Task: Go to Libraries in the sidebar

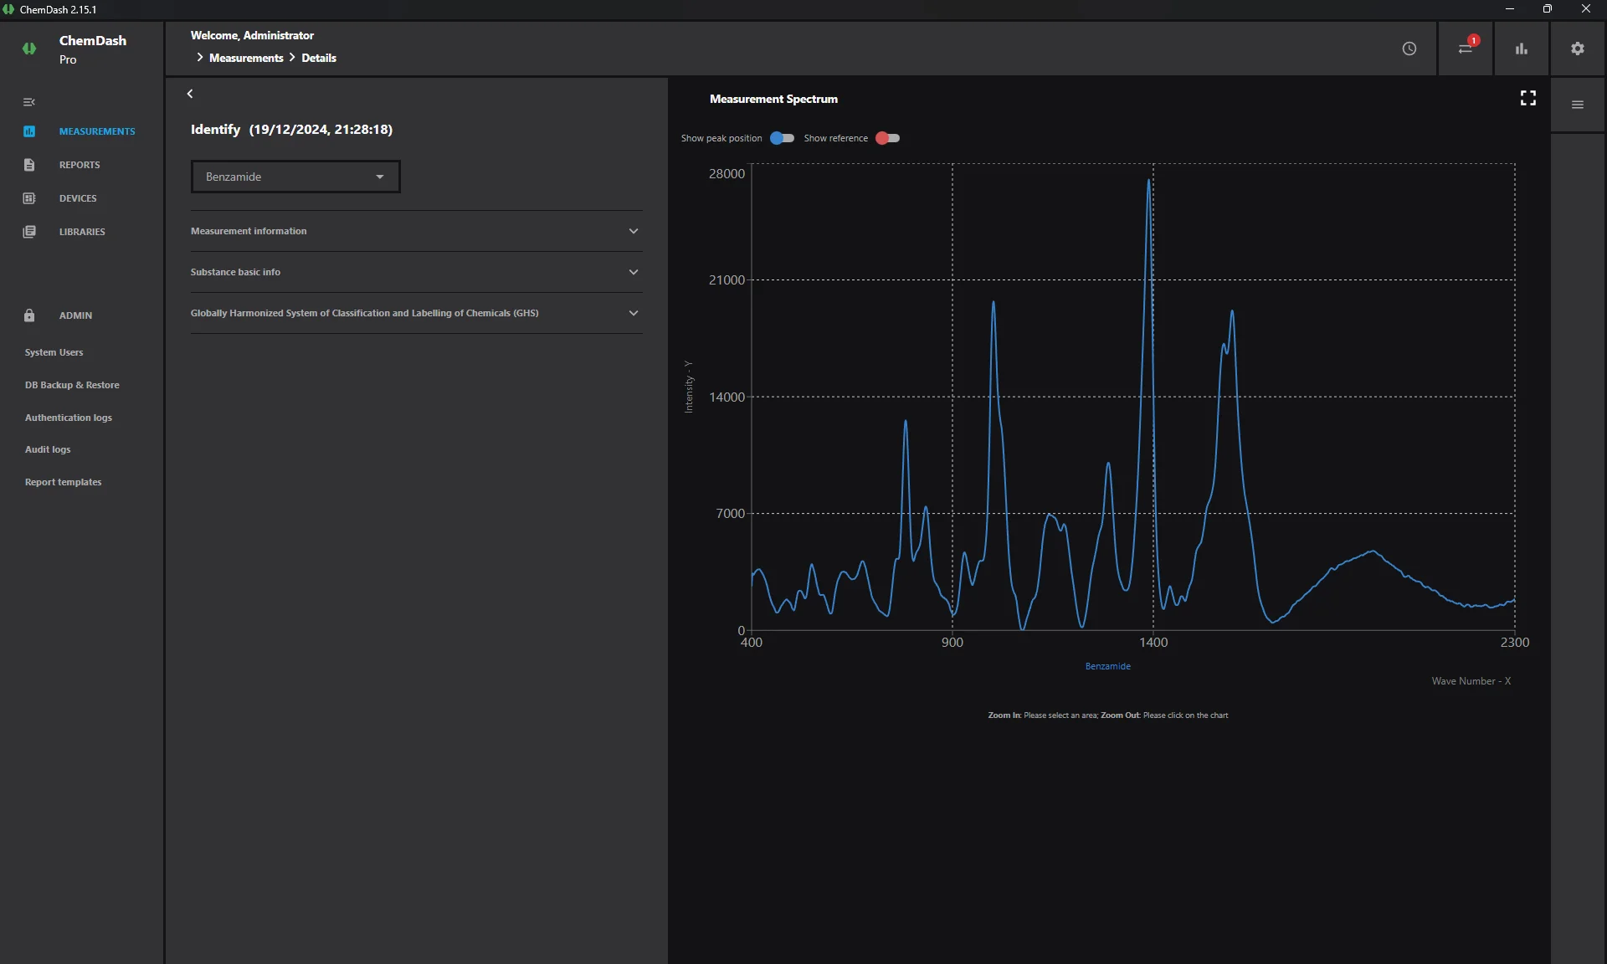Action: click(x=82, y=232)
